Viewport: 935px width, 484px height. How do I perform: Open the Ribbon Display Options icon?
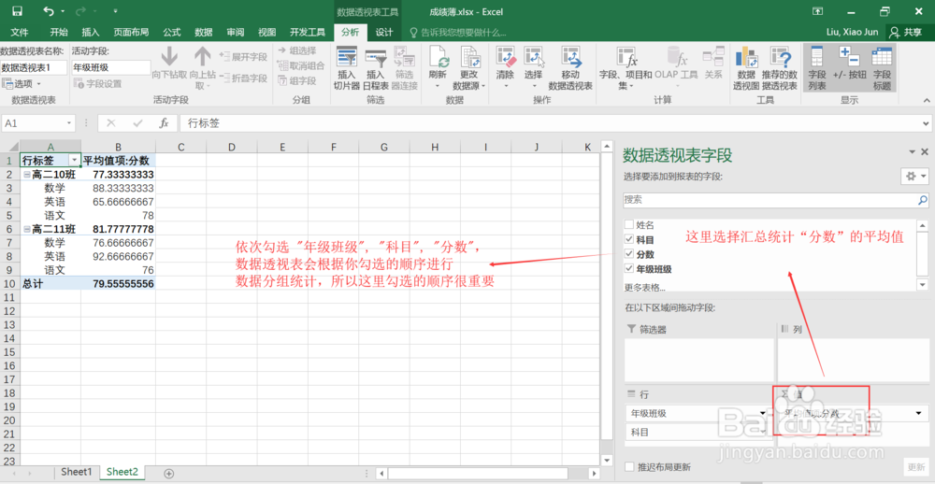tap(818, 11)
